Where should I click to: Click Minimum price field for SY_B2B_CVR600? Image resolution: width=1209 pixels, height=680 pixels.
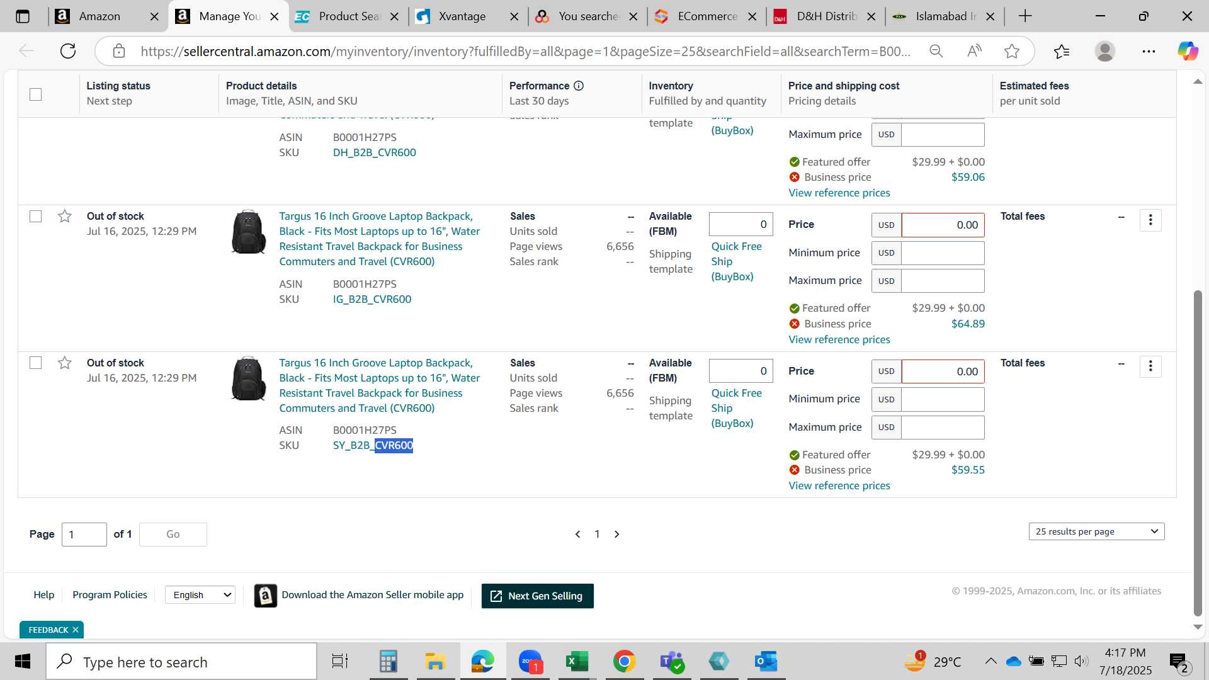pos(943,399)
